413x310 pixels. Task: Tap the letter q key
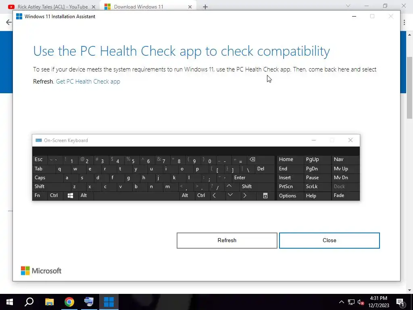click(63, 169)
